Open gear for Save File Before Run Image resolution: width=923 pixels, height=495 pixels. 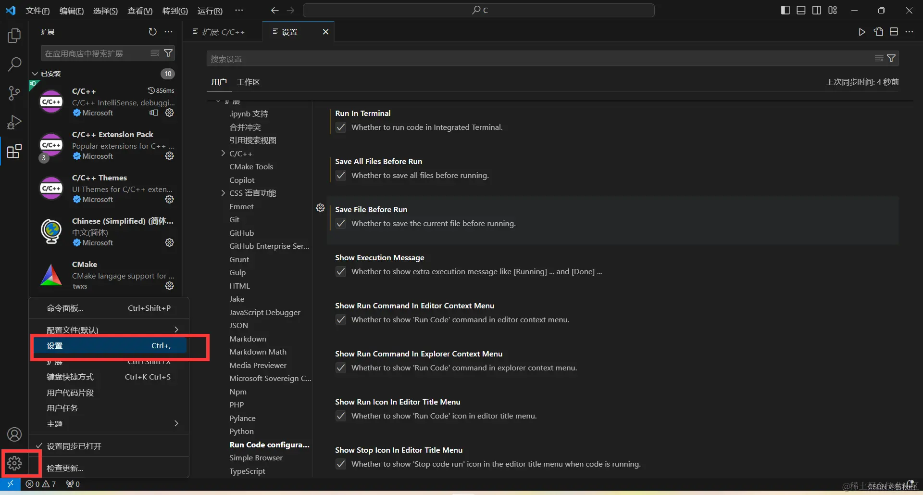[x=320, y=208]
